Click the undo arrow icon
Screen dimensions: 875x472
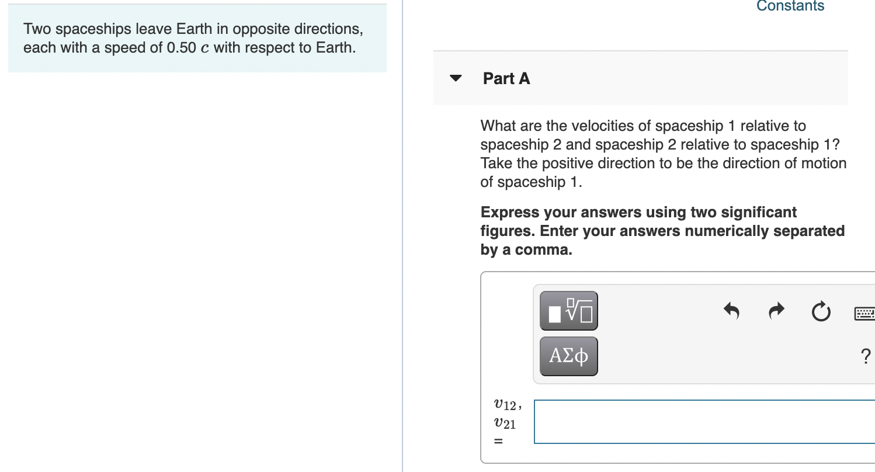pos(731,311)
